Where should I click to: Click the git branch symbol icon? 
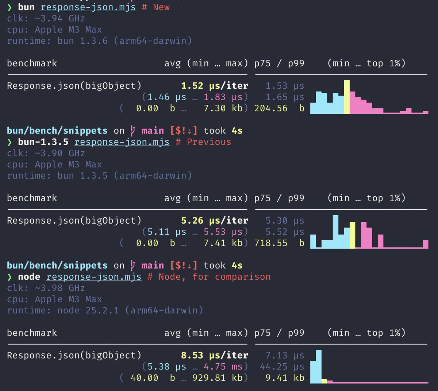pos(133,130)
